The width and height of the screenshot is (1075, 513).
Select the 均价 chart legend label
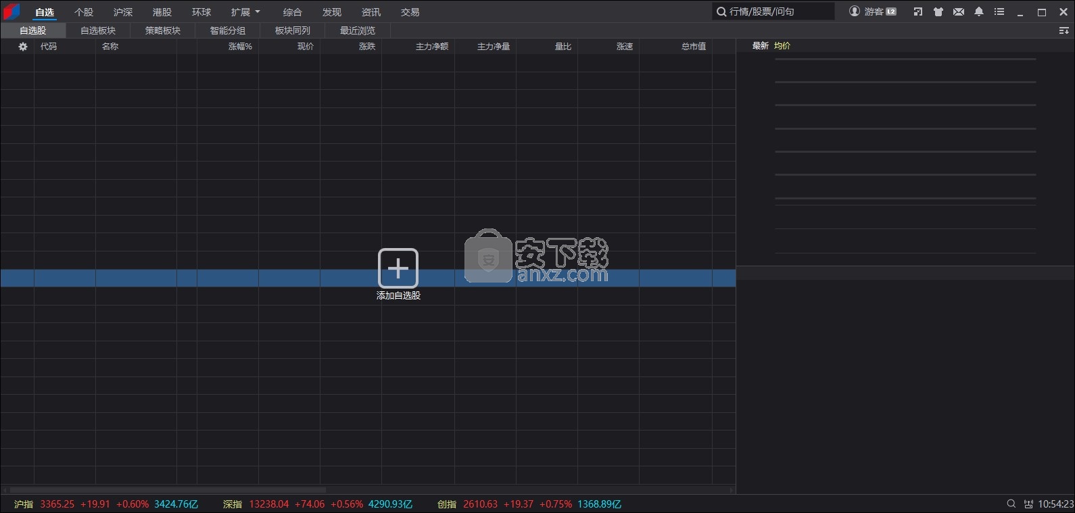coord(782,46)
